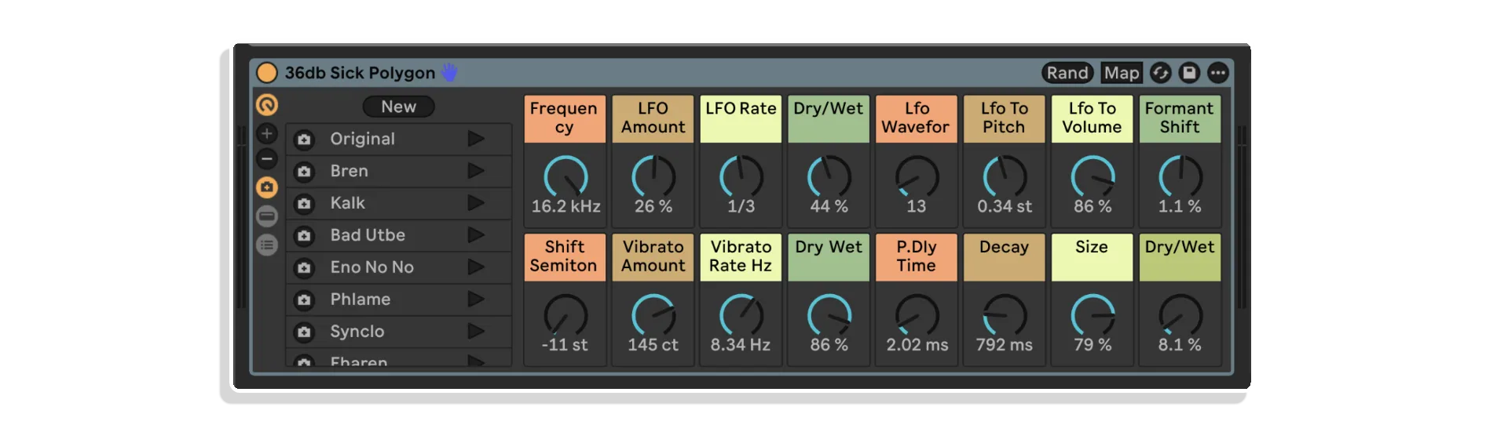Viewport: 1508px width, 432px height.
Task: Create a new variation with New
Action: (398, 107)
